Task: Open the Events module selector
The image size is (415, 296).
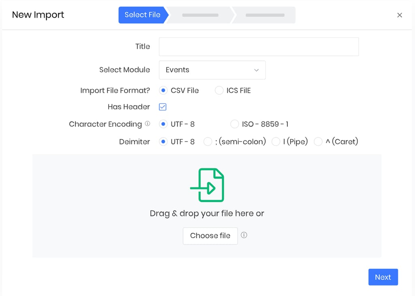Action: 212,70
